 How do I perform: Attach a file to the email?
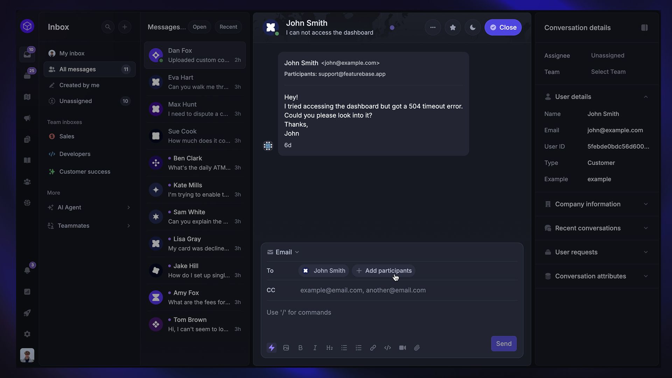(x=416, y=348)
